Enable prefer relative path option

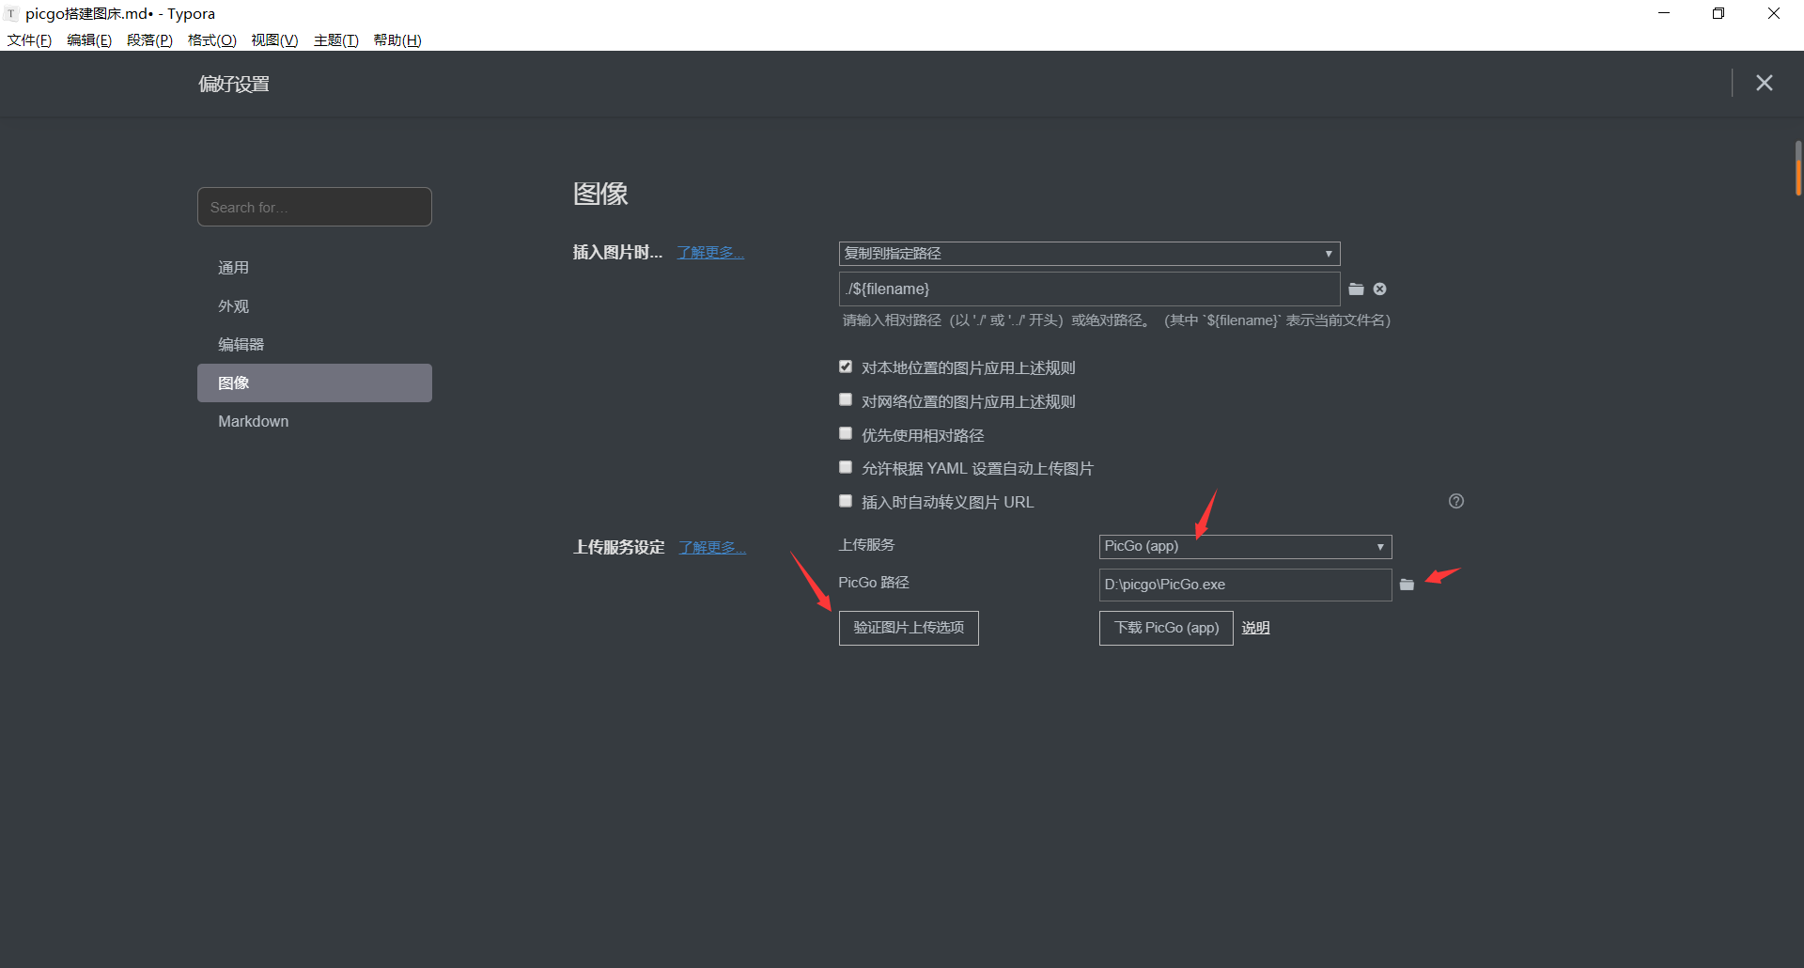click(846, 434)
